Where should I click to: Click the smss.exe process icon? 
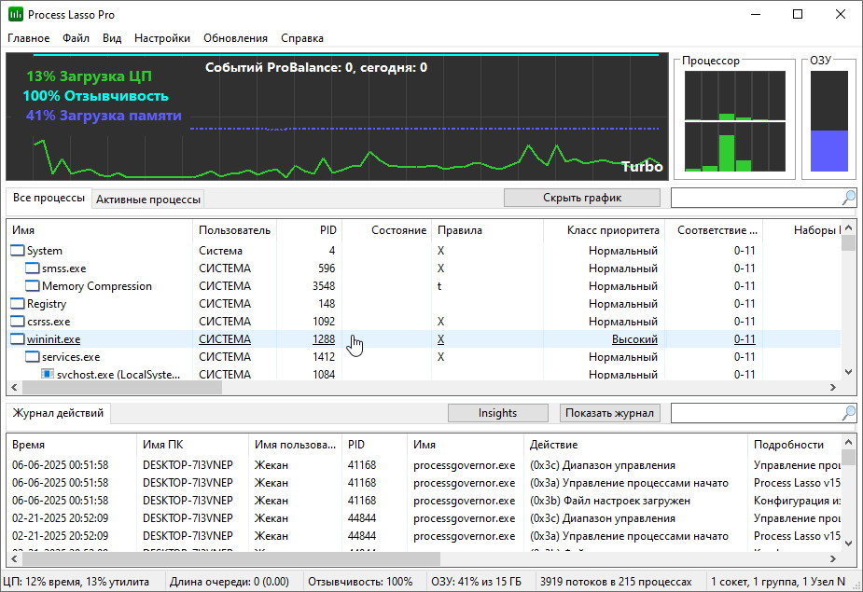(x=33, y=268)
